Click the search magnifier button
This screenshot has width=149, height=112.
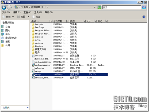click(144, 7)
